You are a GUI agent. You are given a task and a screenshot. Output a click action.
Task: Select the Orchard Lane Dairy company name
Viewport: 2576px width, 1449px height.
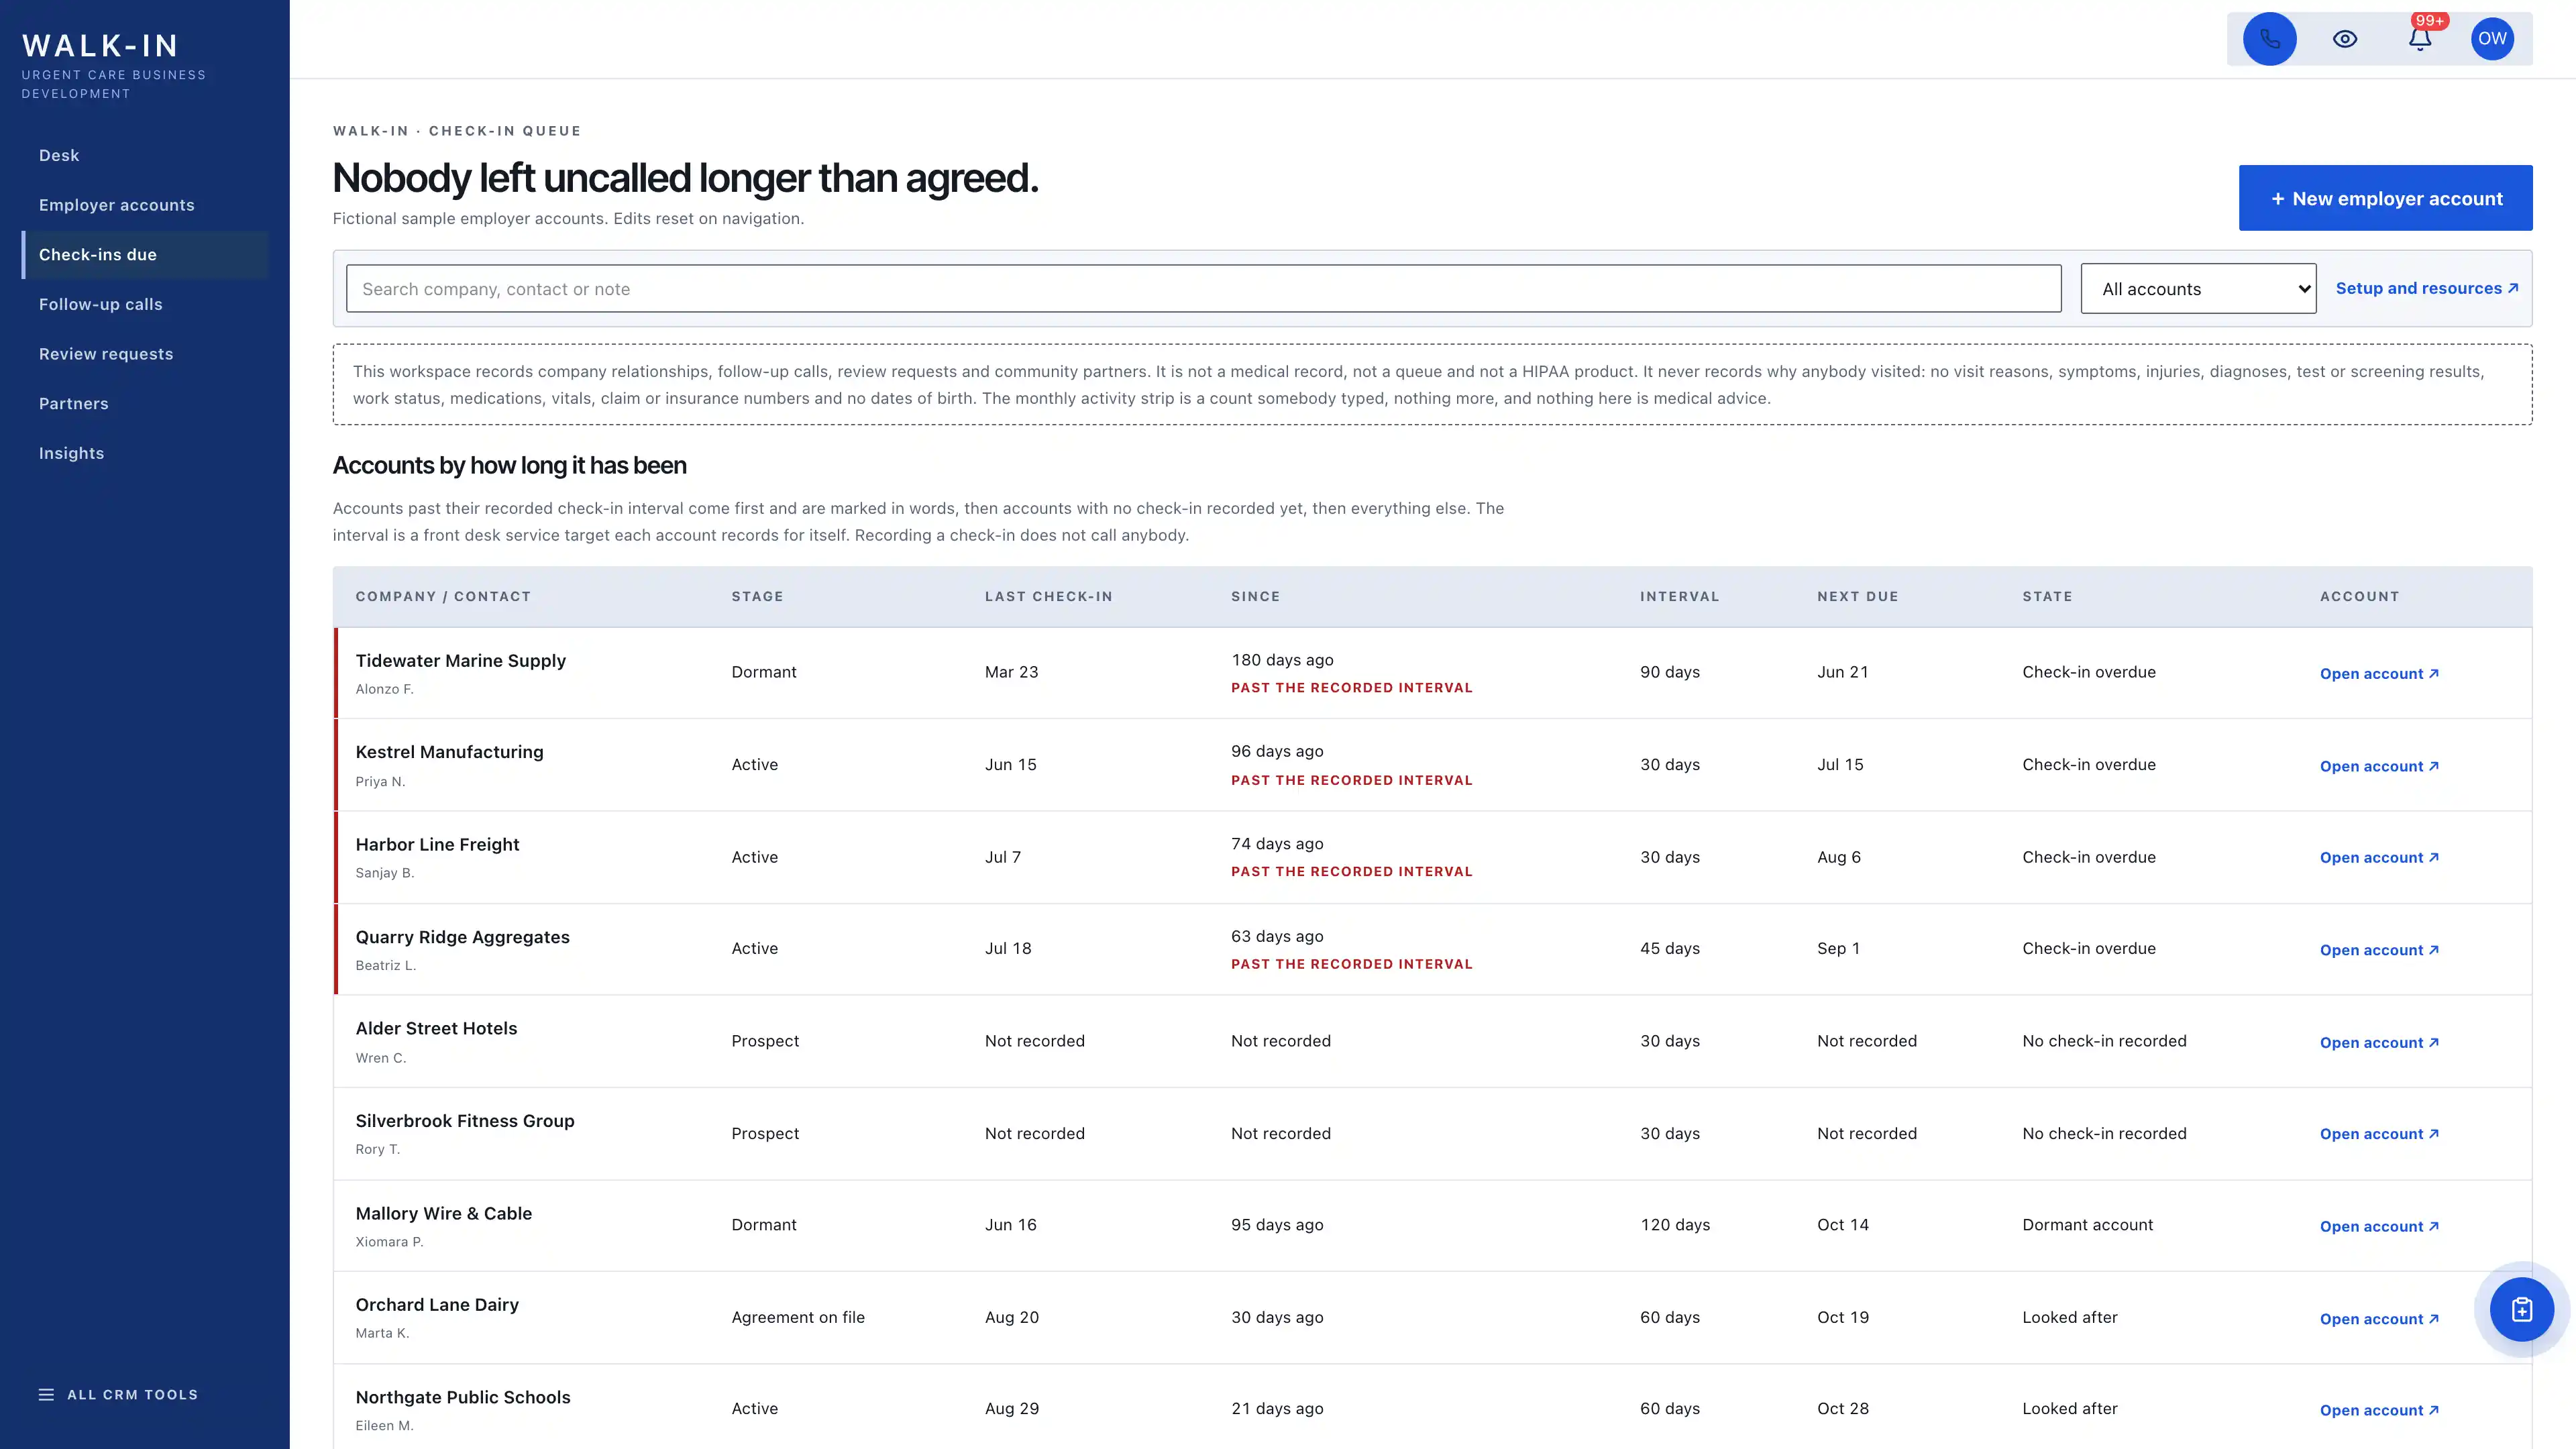(437, 1305)
